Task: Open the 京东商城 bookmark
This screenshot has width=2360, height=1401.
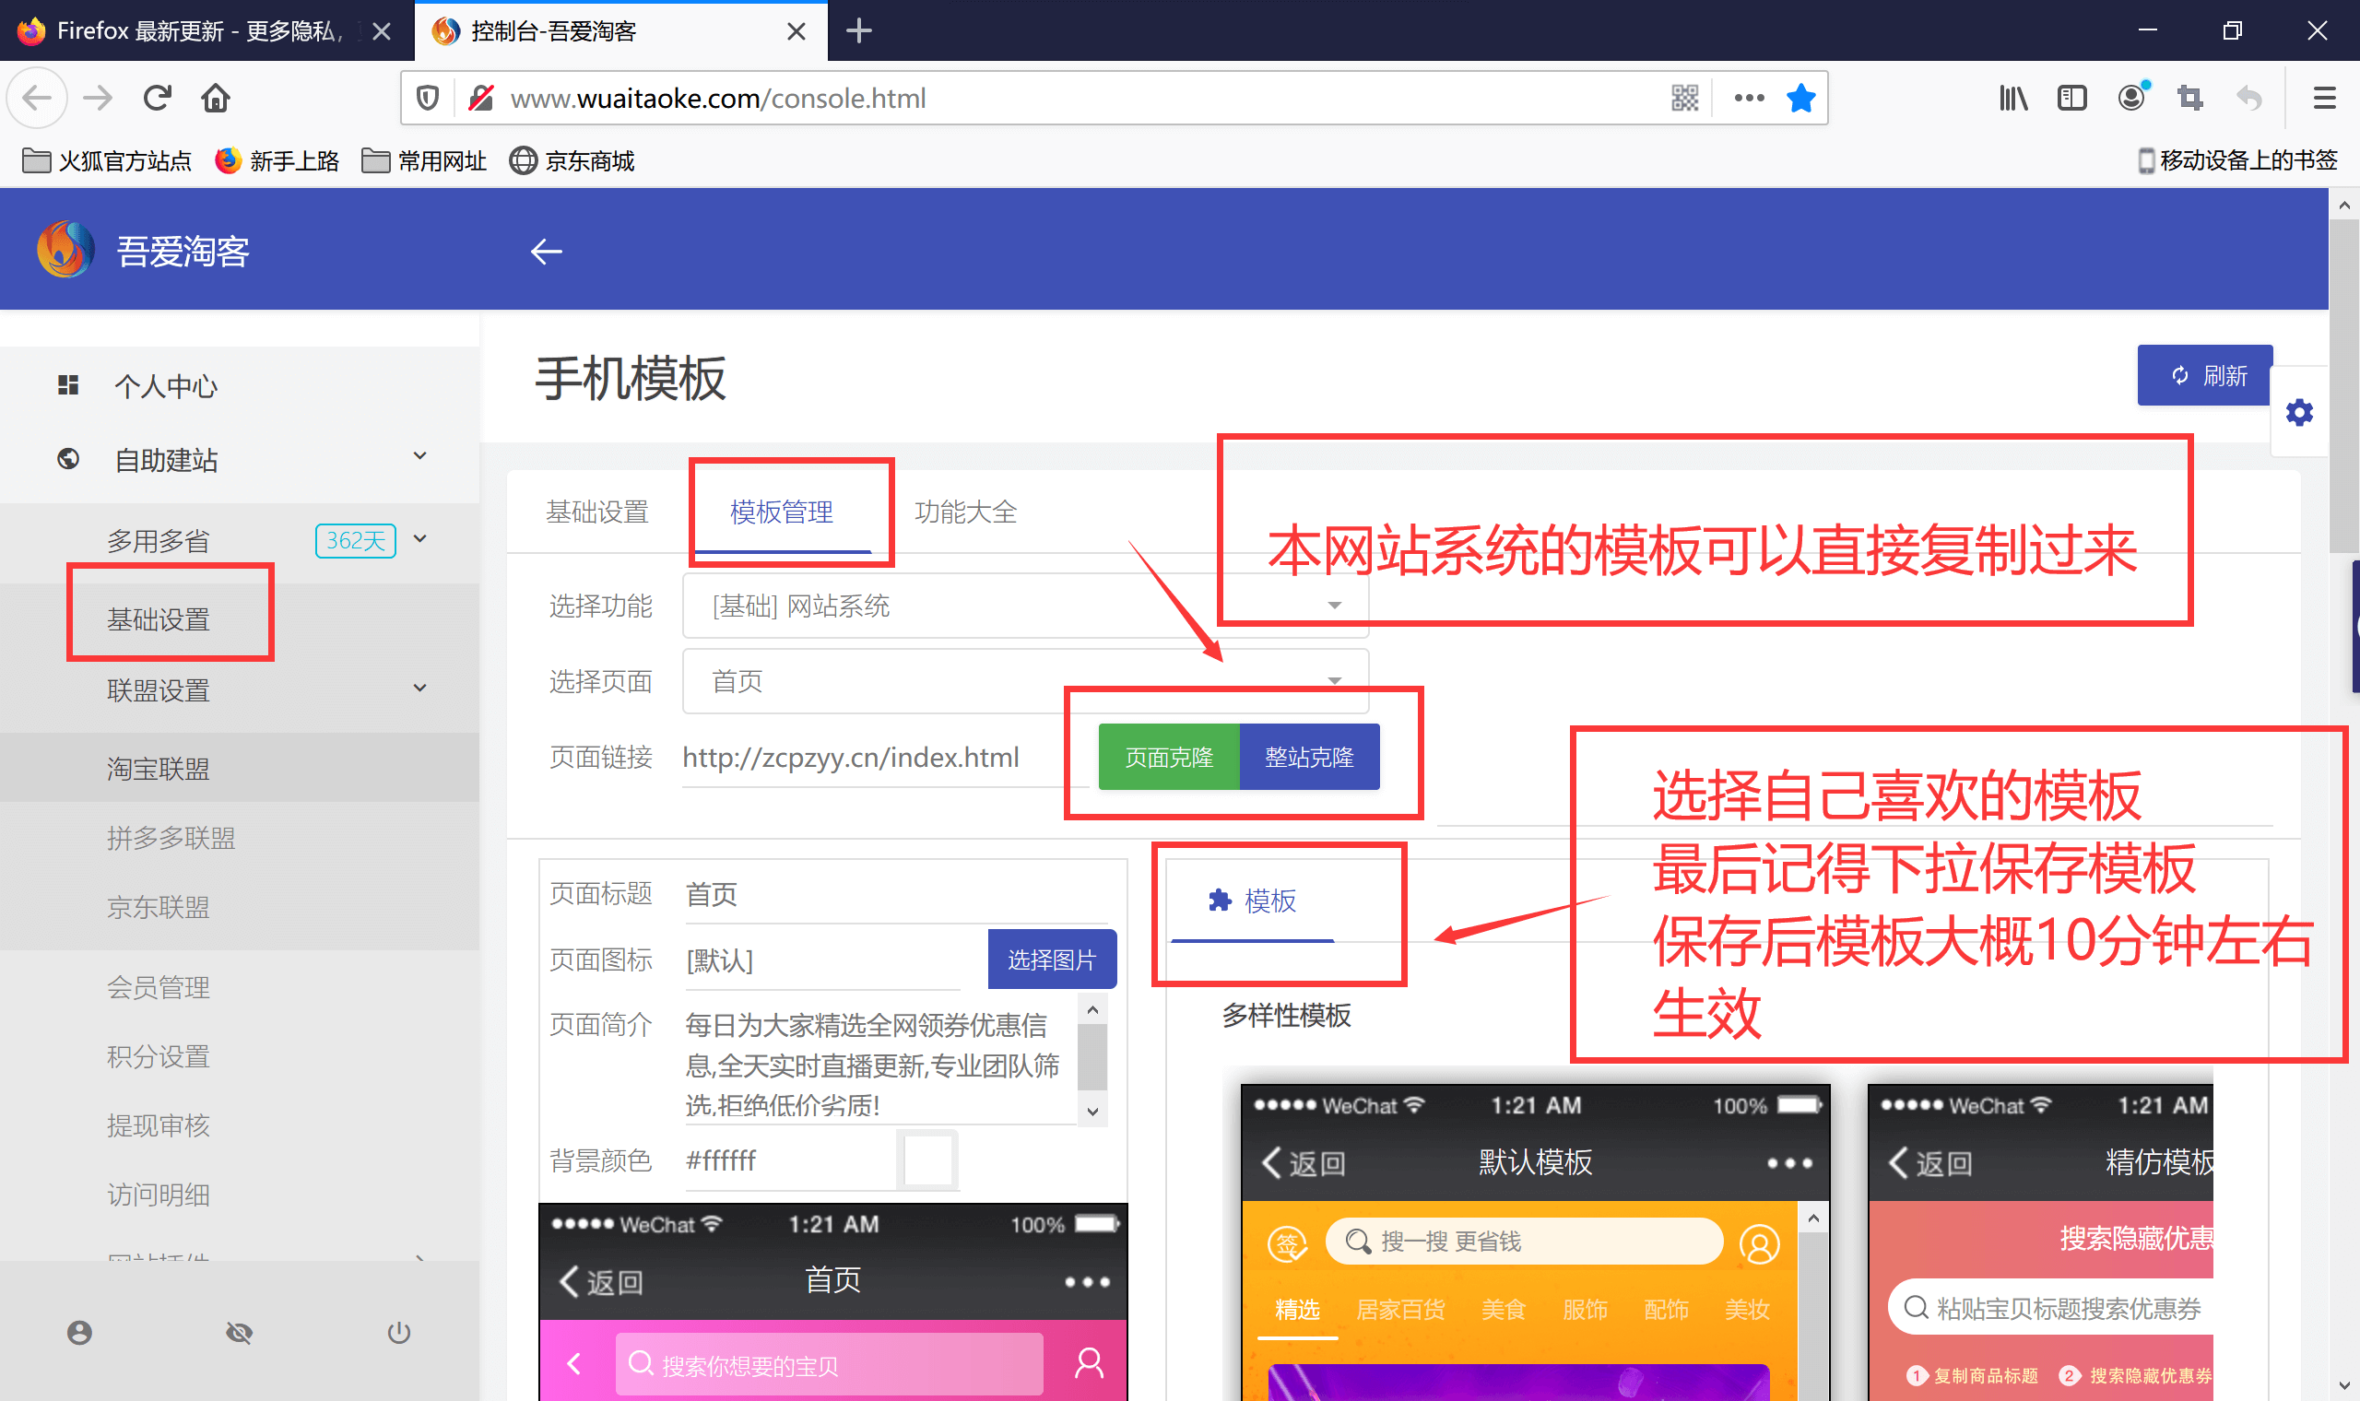Action: [x=572, y=160]
